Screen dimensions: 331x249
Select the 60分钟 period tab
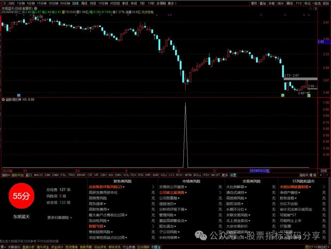pos(65,3)
